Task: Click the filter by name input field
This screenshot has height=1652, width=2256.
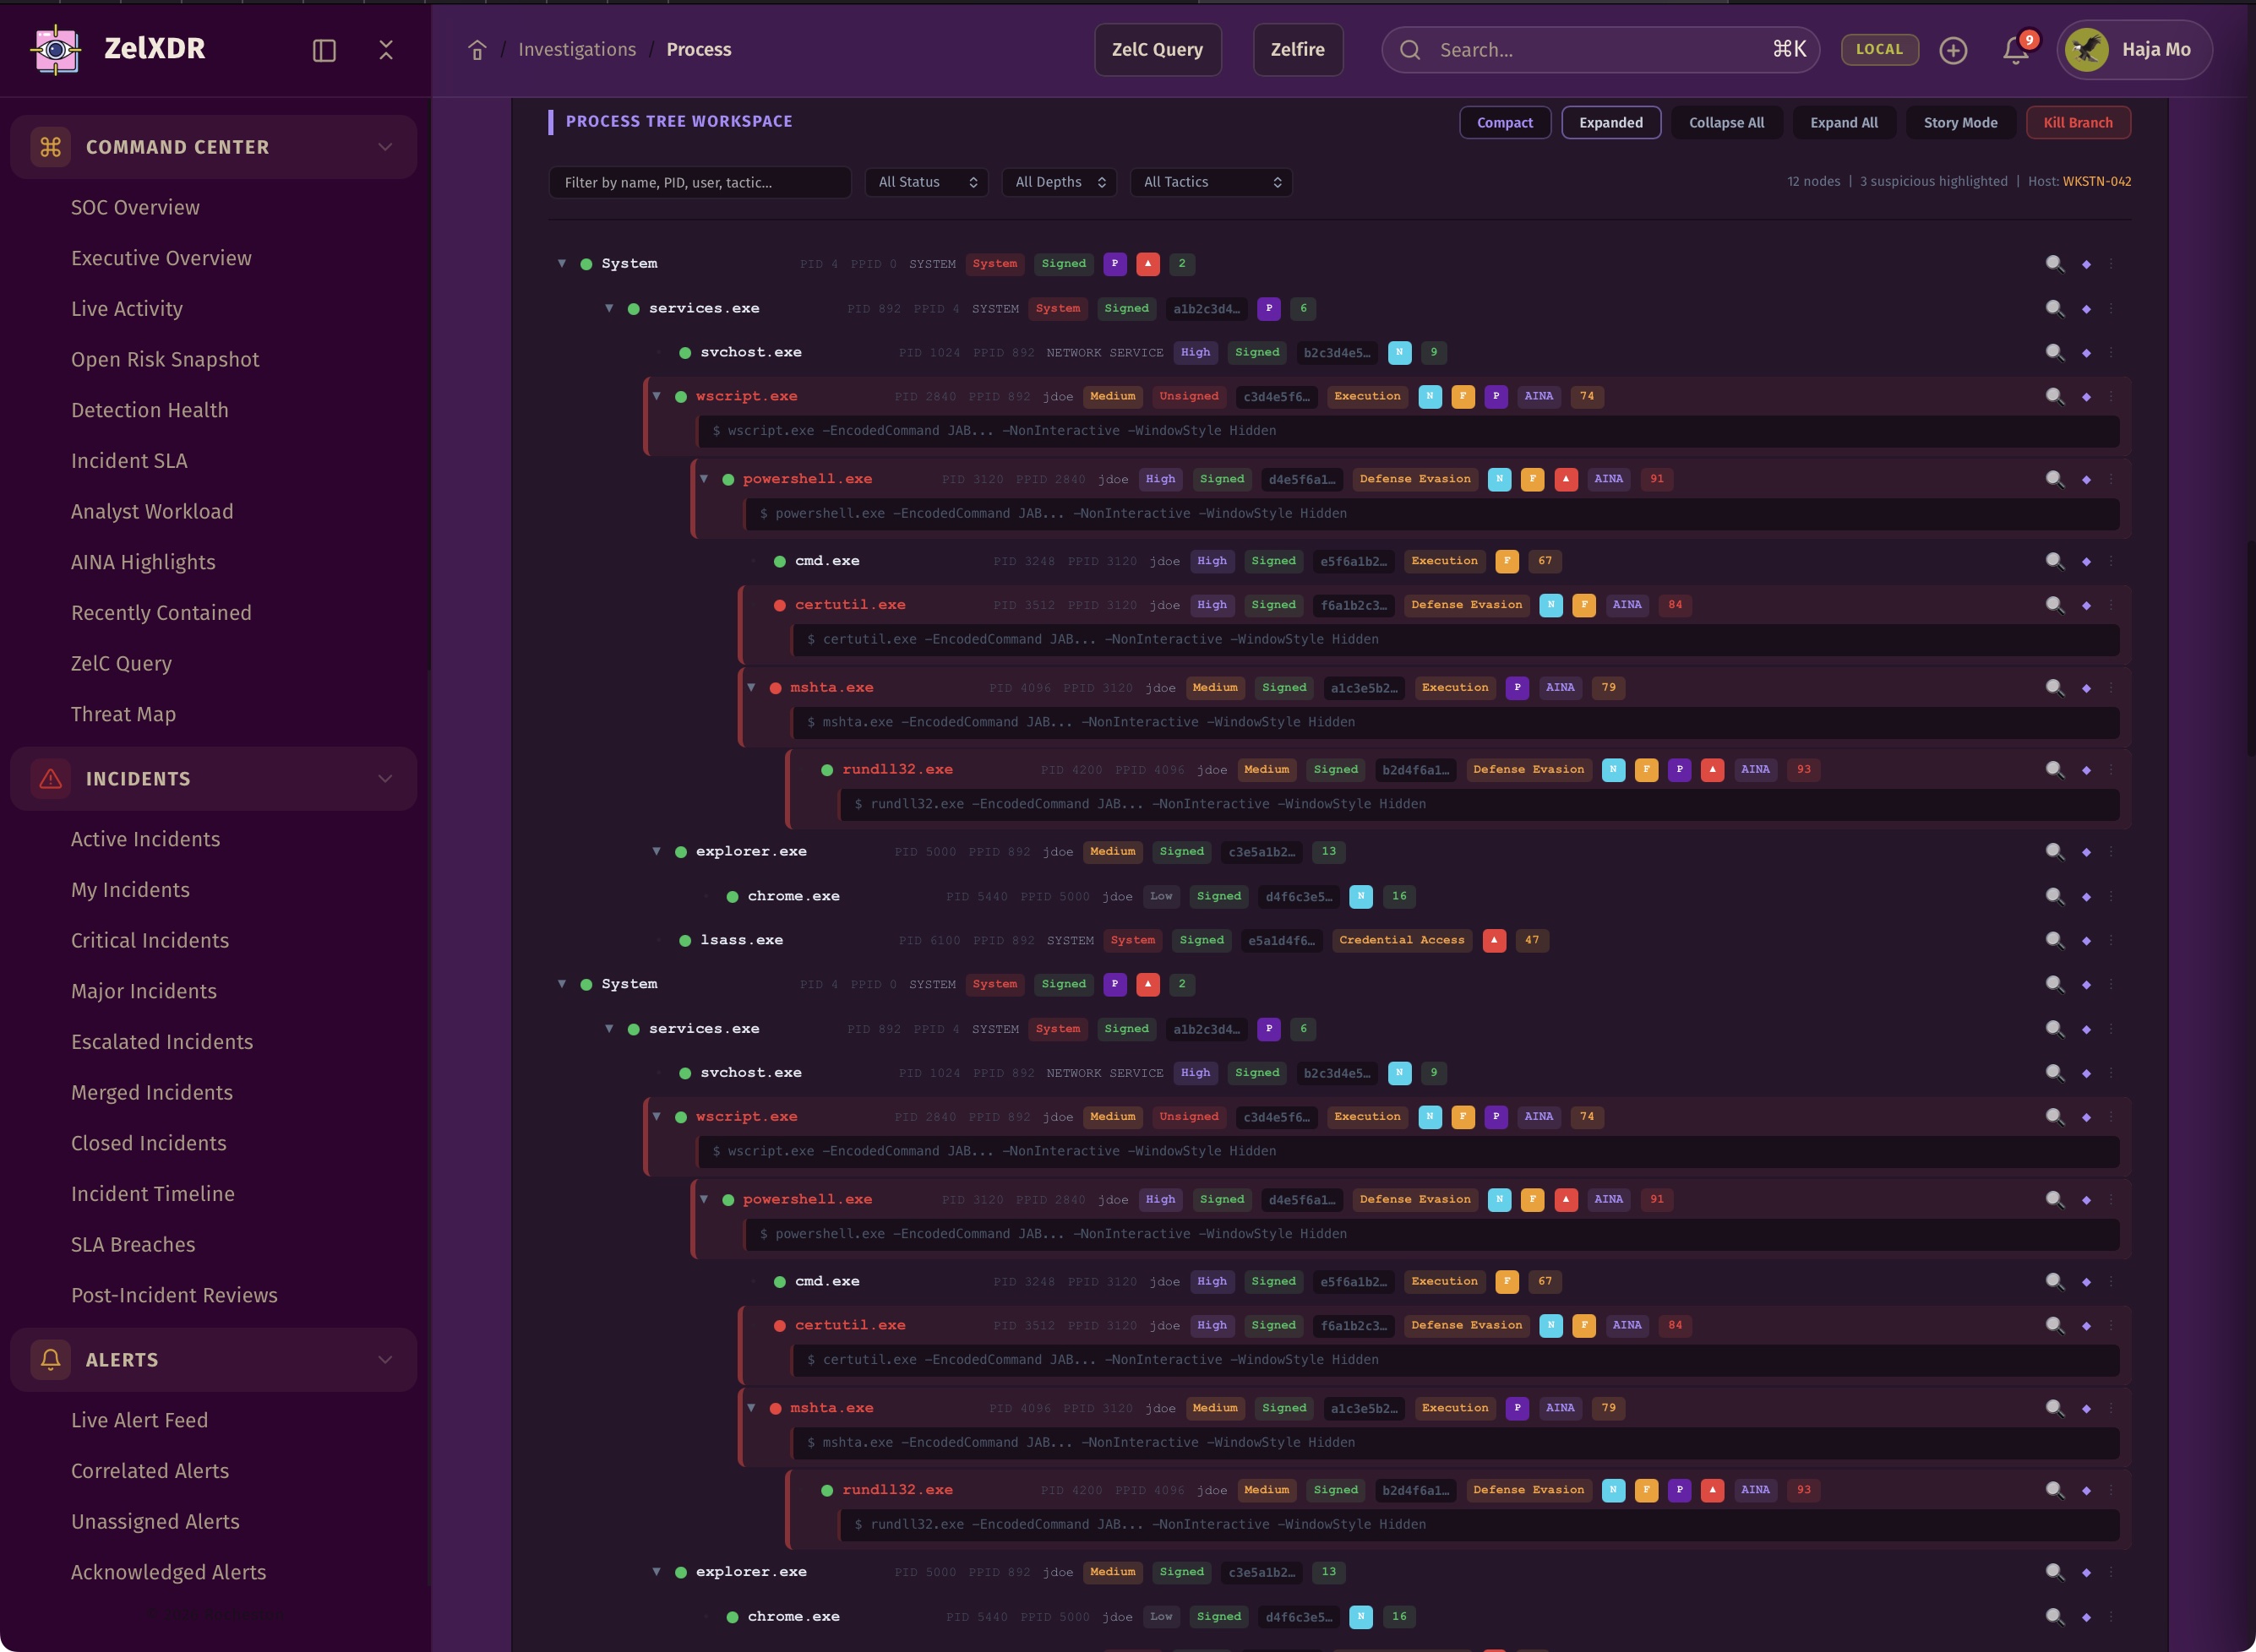Action: 700,182
